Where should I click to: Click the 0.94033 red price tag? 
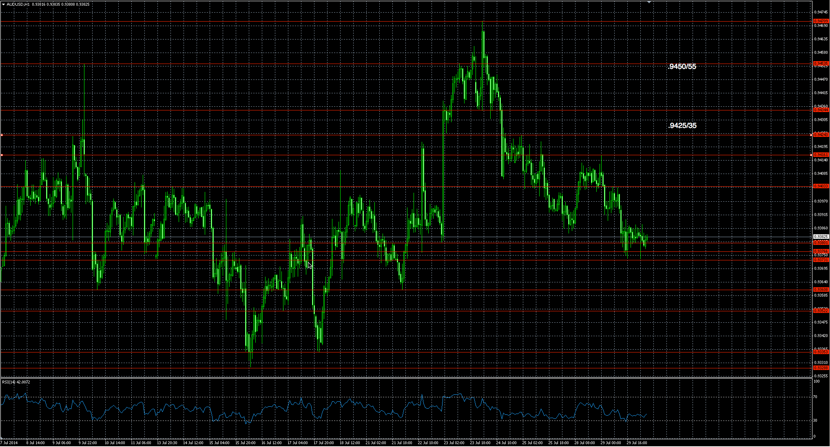click(x=820, y=186)
